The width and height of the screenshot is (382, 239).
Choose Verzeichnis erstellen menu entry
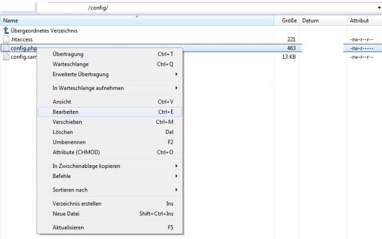pos(110,203)
